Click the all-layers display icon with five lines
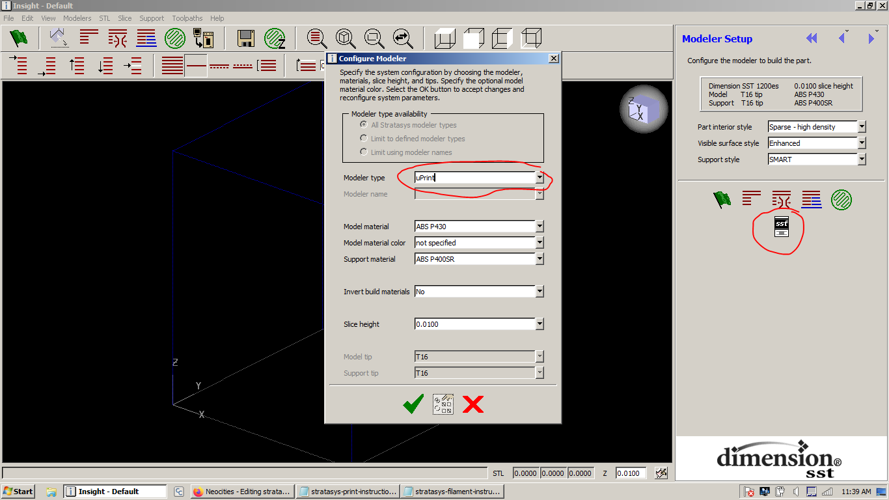The image size is (889, 500). coord(172,66)
